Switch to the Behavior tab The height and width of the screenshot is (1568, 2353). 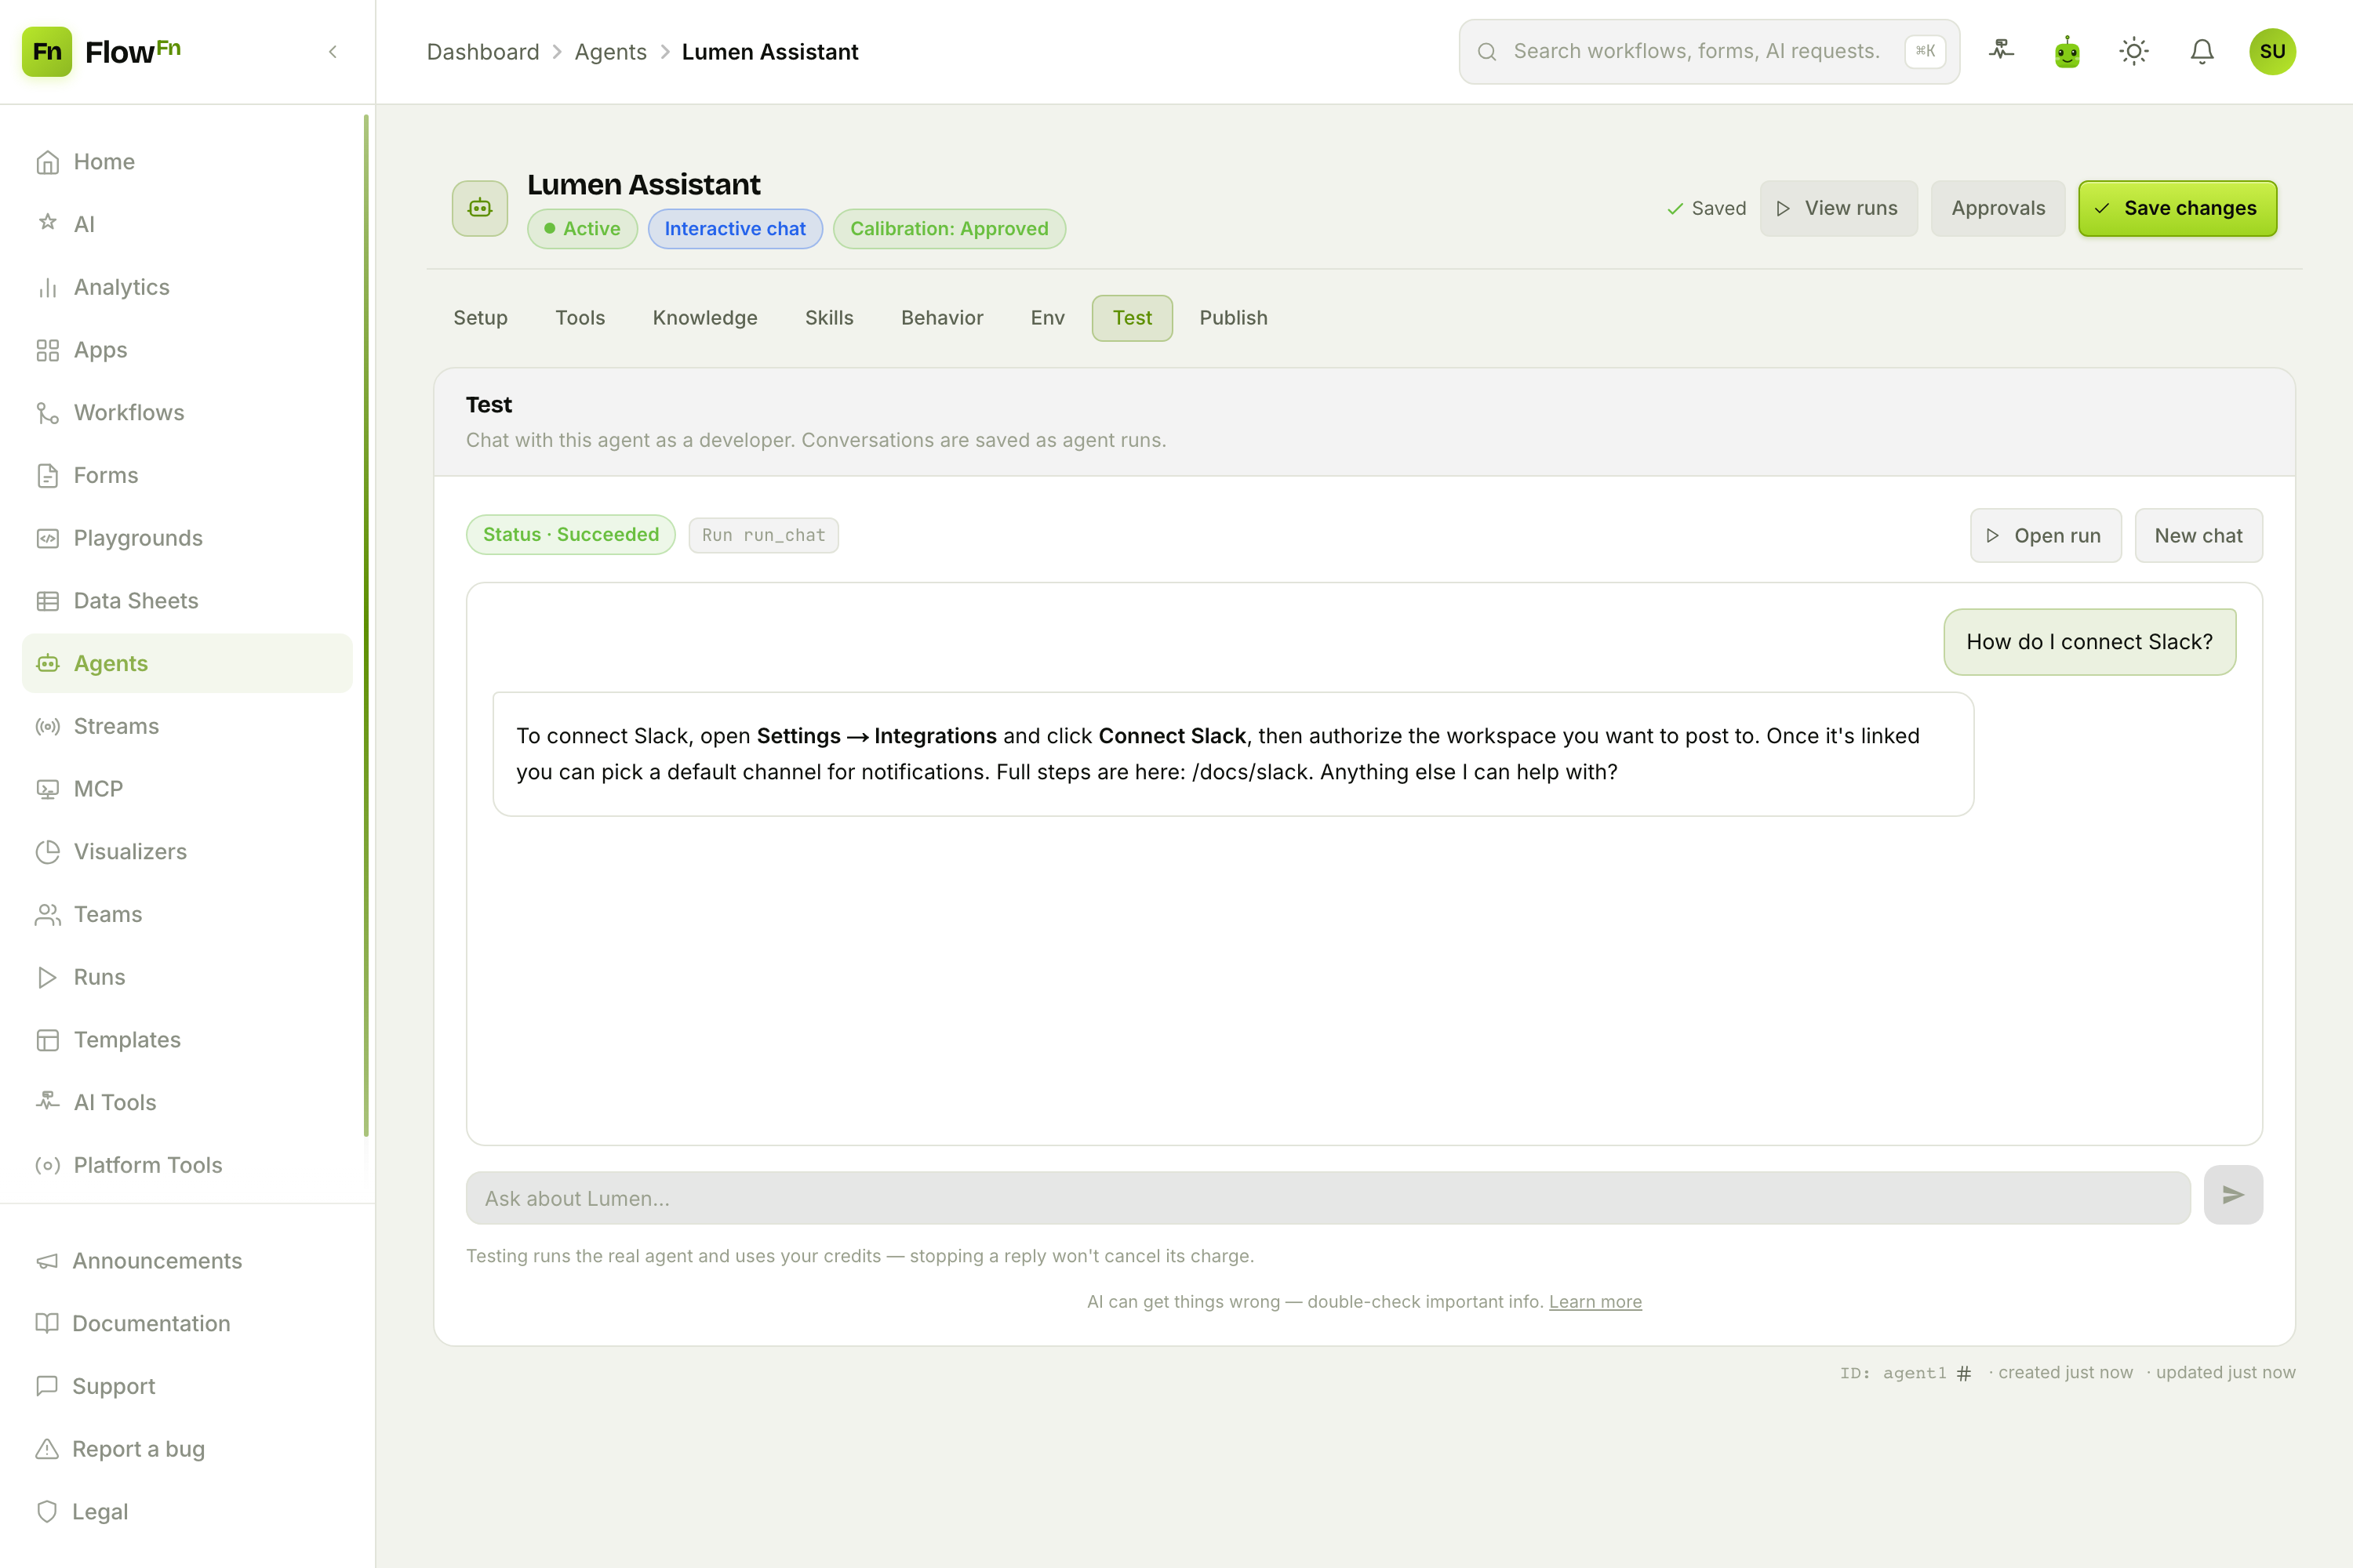click(941, 318)
